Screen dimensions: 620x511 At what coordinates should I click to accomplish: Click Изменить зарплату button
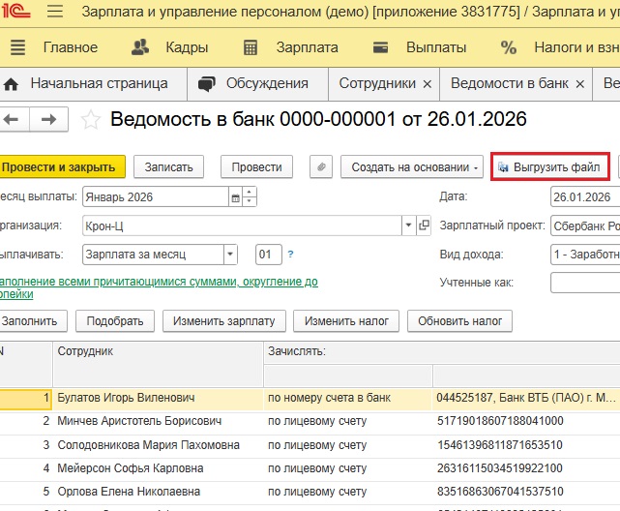(223, 320)
